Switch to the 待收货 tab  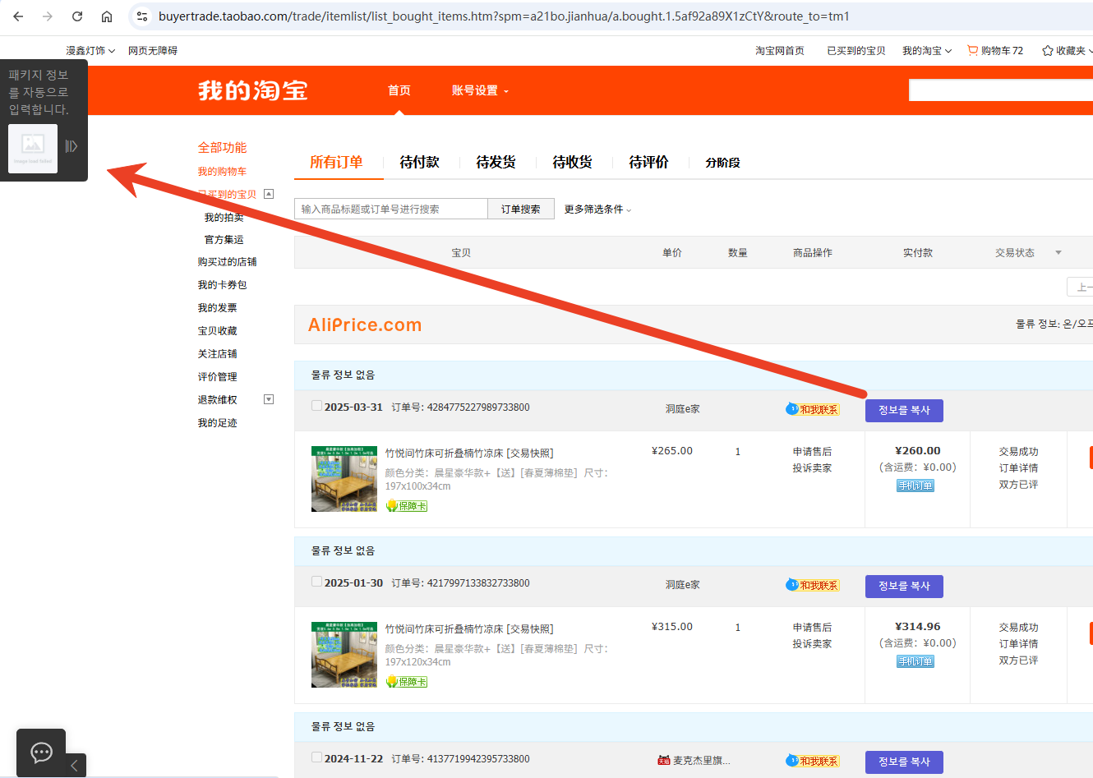[572, 163]
